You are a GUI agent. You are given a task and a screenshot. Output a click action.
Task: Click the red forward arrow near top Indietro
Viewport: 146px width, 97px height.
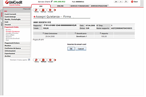[x=55, y=10]
